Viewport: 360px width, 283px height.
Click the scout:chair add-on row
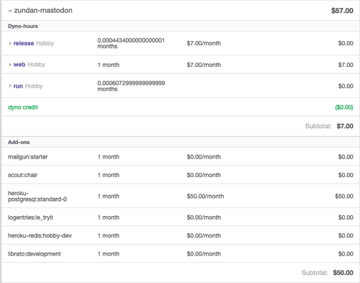click(181, 175)
